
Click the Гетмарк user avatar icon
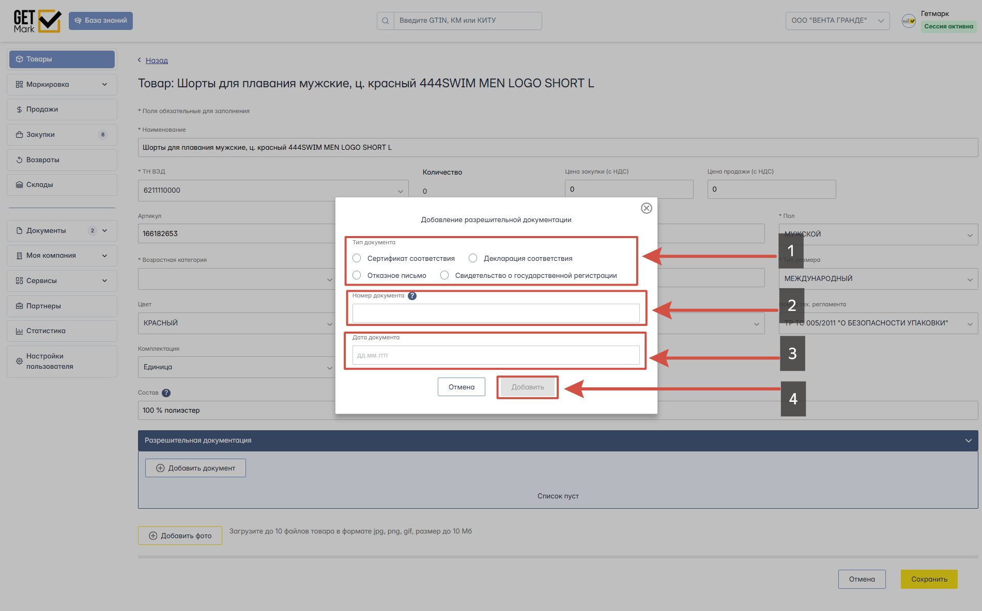(909, 21)
